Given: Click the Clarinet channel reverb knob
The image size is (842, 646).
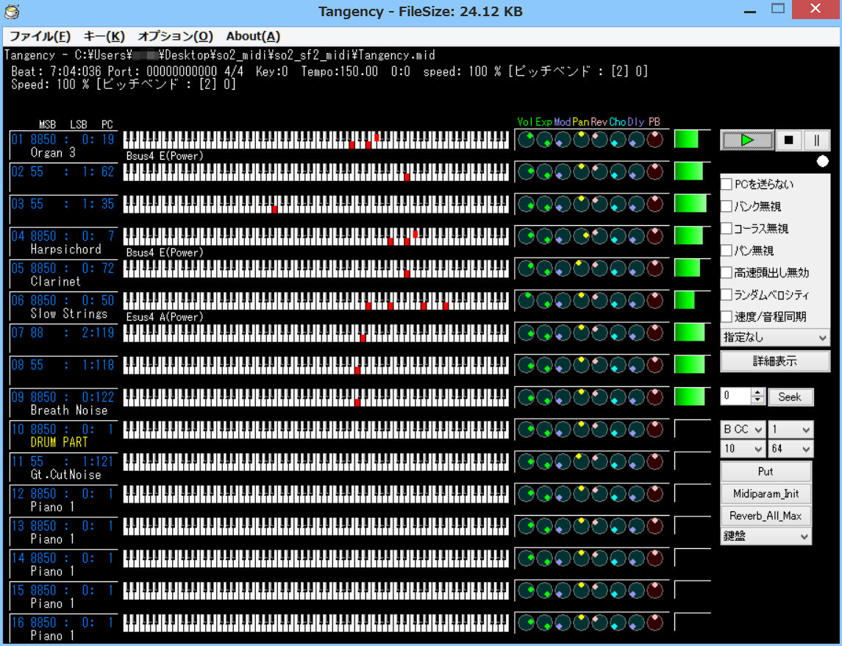Looking at the screenshot, I should 599,269.
